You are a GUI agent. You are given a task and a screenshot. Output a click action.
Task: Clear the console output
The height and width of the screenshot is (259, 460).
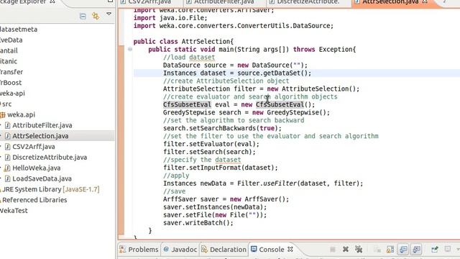tap(378, 250)
